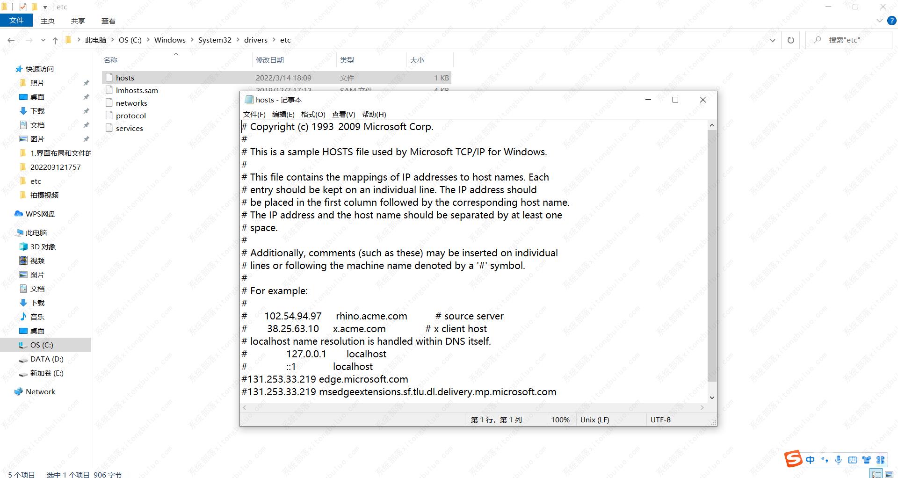Open Sogou soft keyboard icon

pos(853,460)
